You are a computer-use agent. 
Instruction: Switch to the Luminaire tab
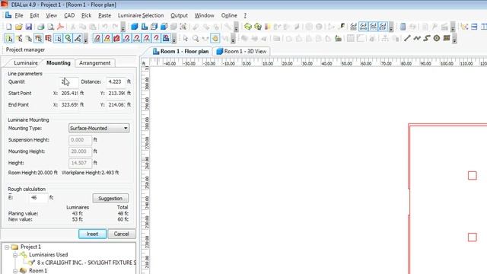coord(25,62)
